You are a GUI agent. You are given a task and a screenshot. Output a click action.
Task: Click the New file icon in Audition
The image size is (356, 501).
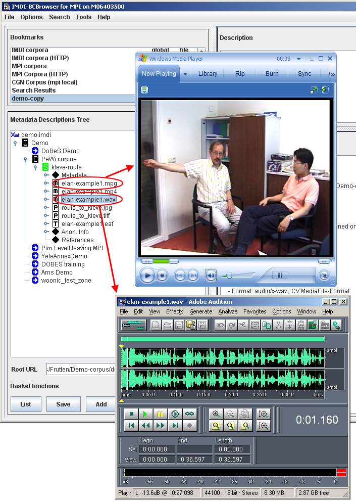[x=156, y=325]
